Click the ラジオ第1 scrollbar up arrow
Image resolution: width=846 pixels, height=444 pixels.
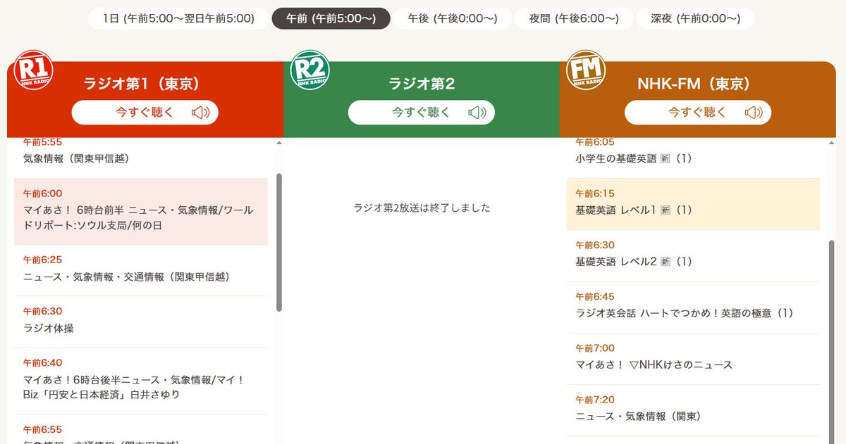[x=279, y=143]
